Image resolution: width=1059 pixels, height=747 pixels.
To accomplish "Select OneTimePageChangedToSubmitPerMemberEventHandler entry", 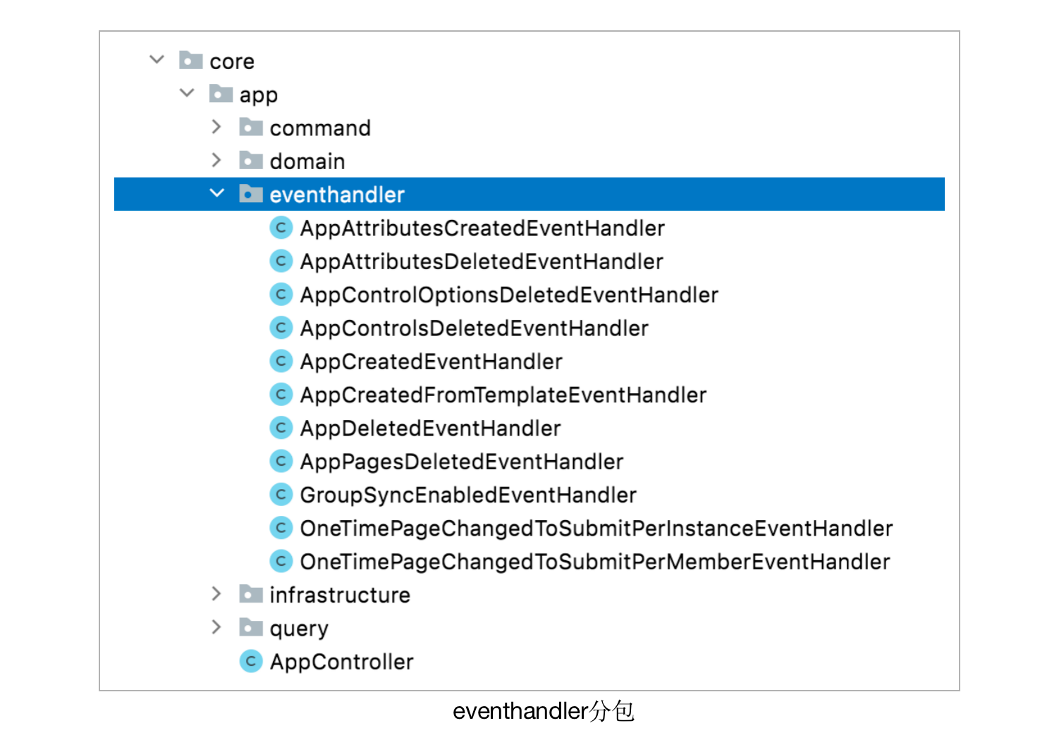I will tap(594, 562).
